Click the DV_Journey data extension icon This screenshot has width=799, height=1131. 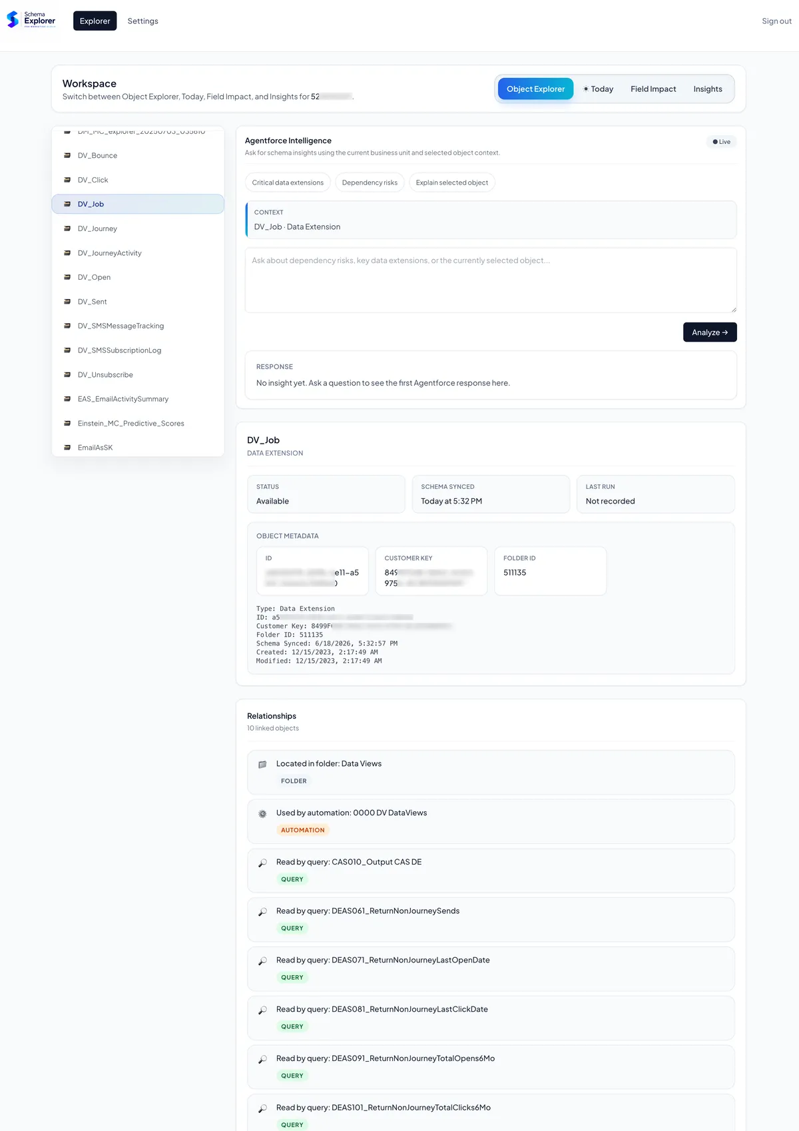click(x=67, y=228)
